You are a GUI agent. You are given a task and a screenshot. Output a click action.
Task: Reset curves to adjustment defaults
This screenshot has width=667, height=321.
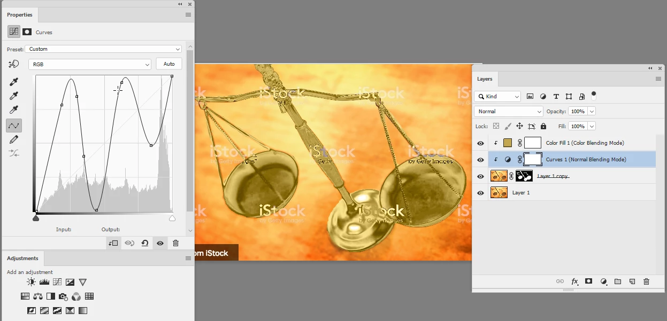(144, 243)
